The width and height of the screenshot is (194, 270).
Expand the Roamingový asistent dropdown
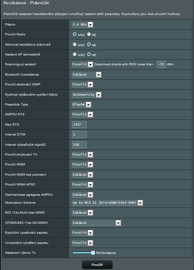coord(82,64)
